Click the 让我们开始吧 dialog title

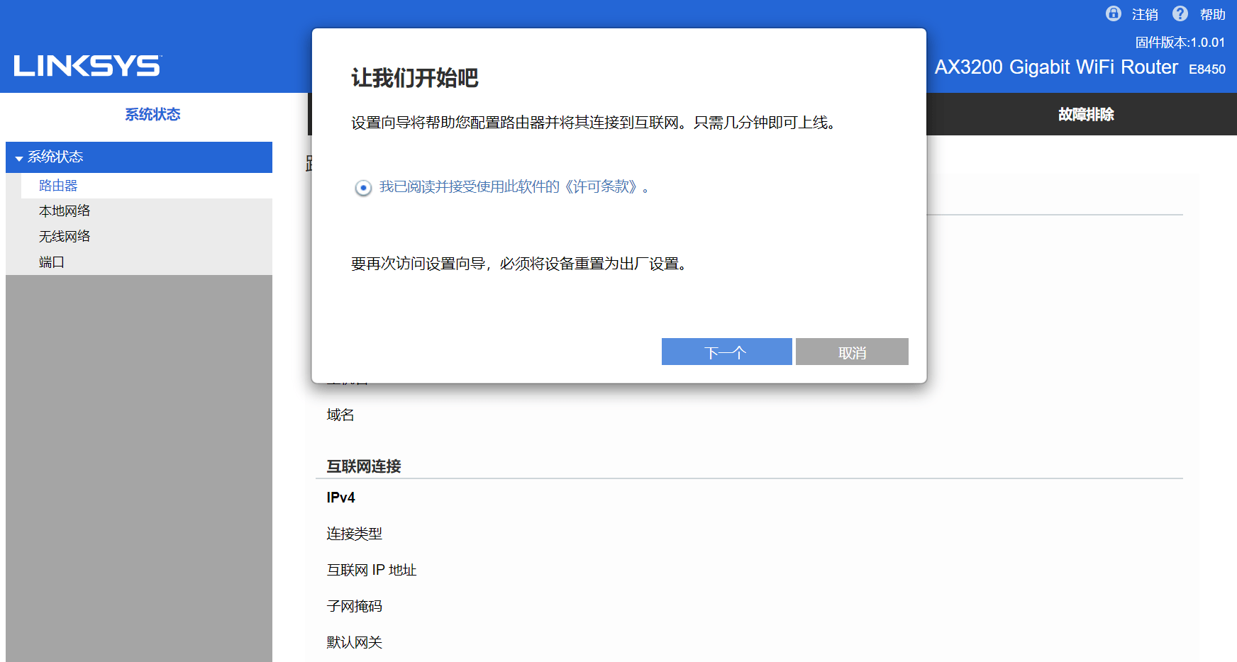pyautogui.click(x=415, y=78)
